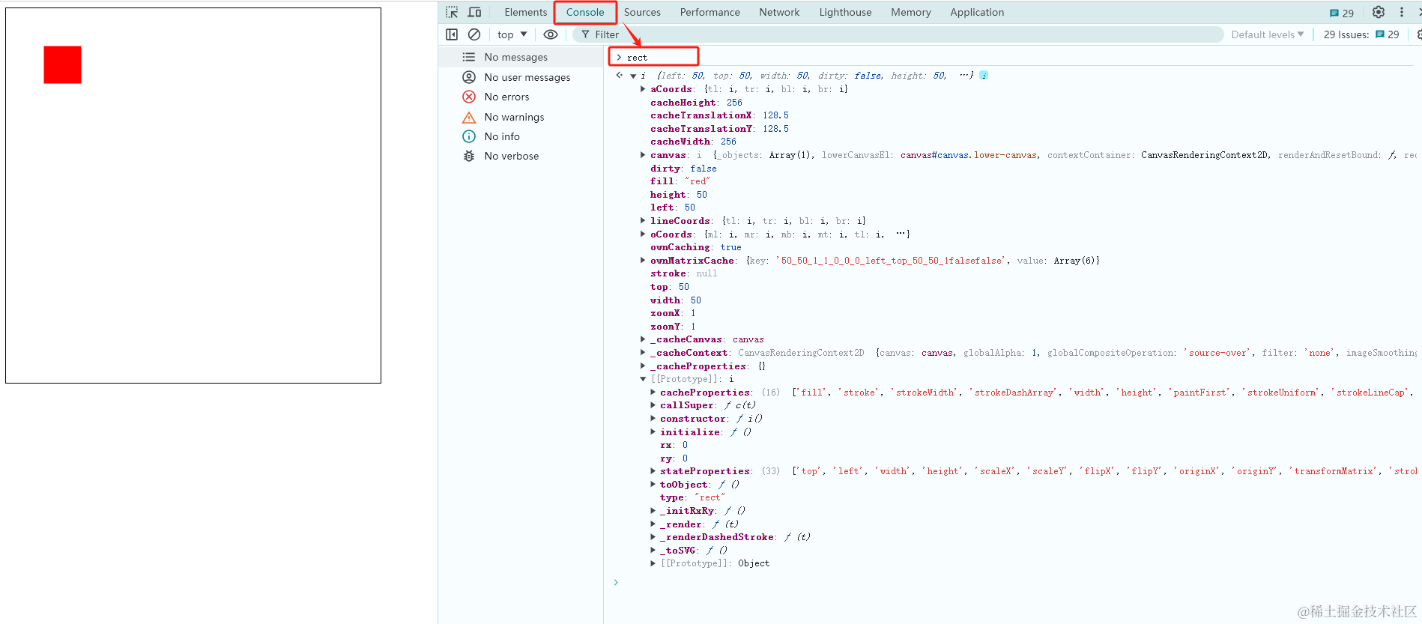Expand the cacheProperties array
Image resolution: width=1422 pixels, height=624 pixels.
(653, 393)
